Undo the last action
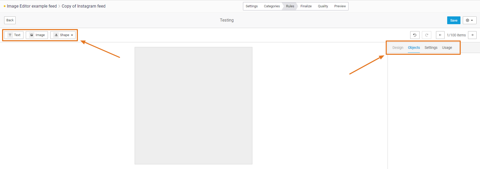The width and height of the screenshot is (480, 169). (x=415, y=35)
